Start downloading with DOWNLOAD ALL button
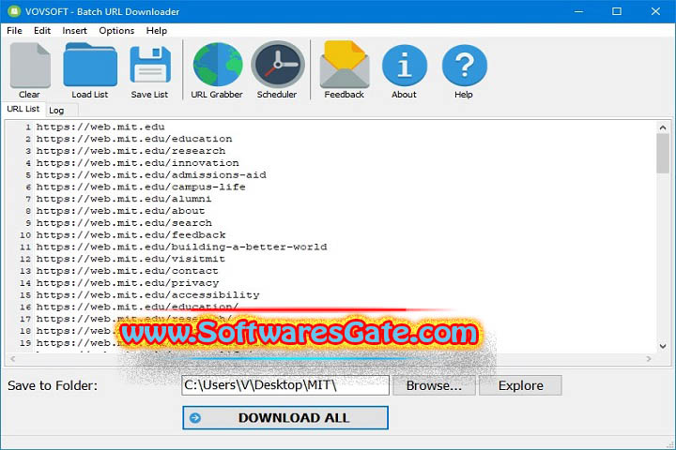The height and width of the screenshot is (450, 676). click(x=285, y=418)
